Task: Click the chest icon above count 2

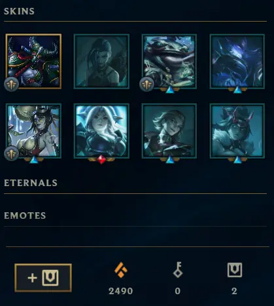Action: tap(235, 270)
